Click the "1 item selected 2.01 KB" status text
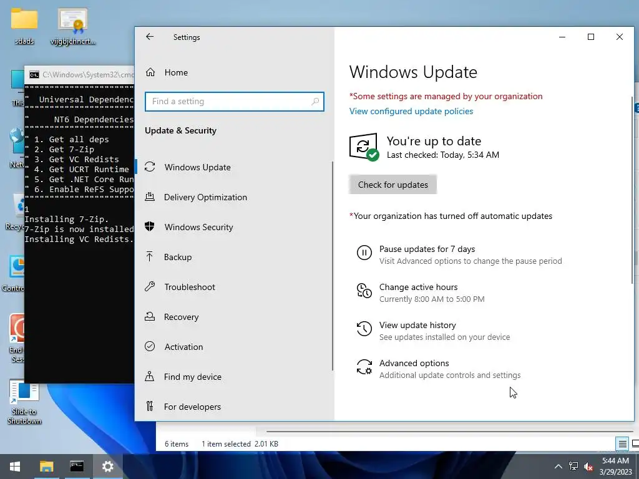 pyautogui.click(x=240, y=444)
